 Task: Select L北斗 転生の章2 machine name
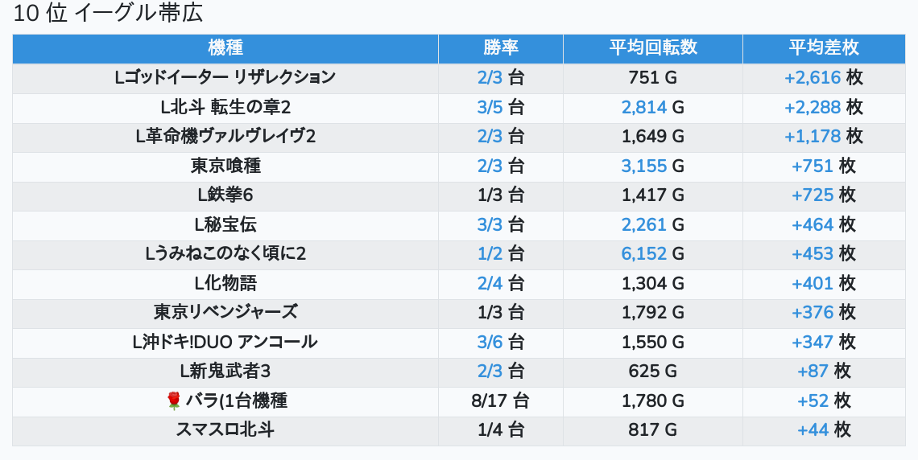(x=225, y=107)
